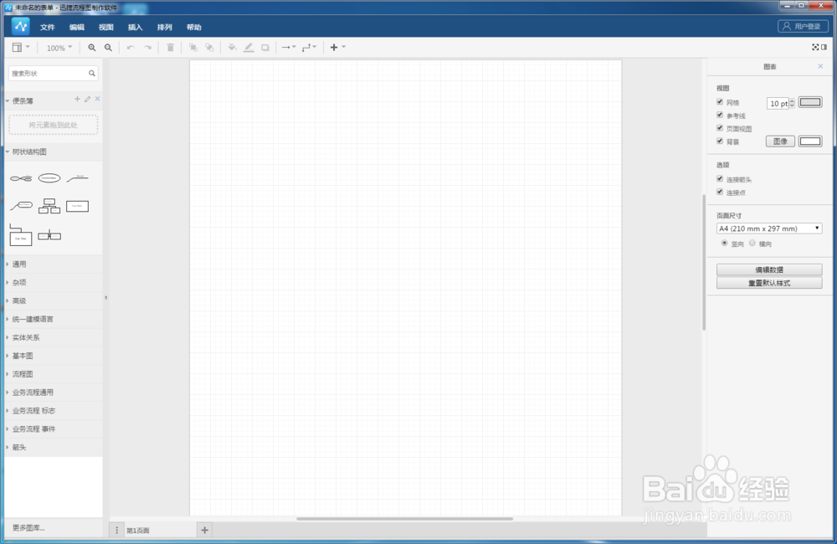Image resolution: width=837 pixels, height=544 pixels.
Task: Open the insert plus dropdown in toolbar
Action: pos(337,48)
